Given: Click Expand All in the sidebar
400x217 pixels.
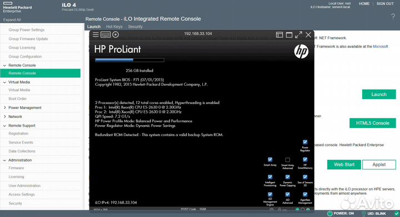Looking at the screenshot, I should (x=12, y=20).
